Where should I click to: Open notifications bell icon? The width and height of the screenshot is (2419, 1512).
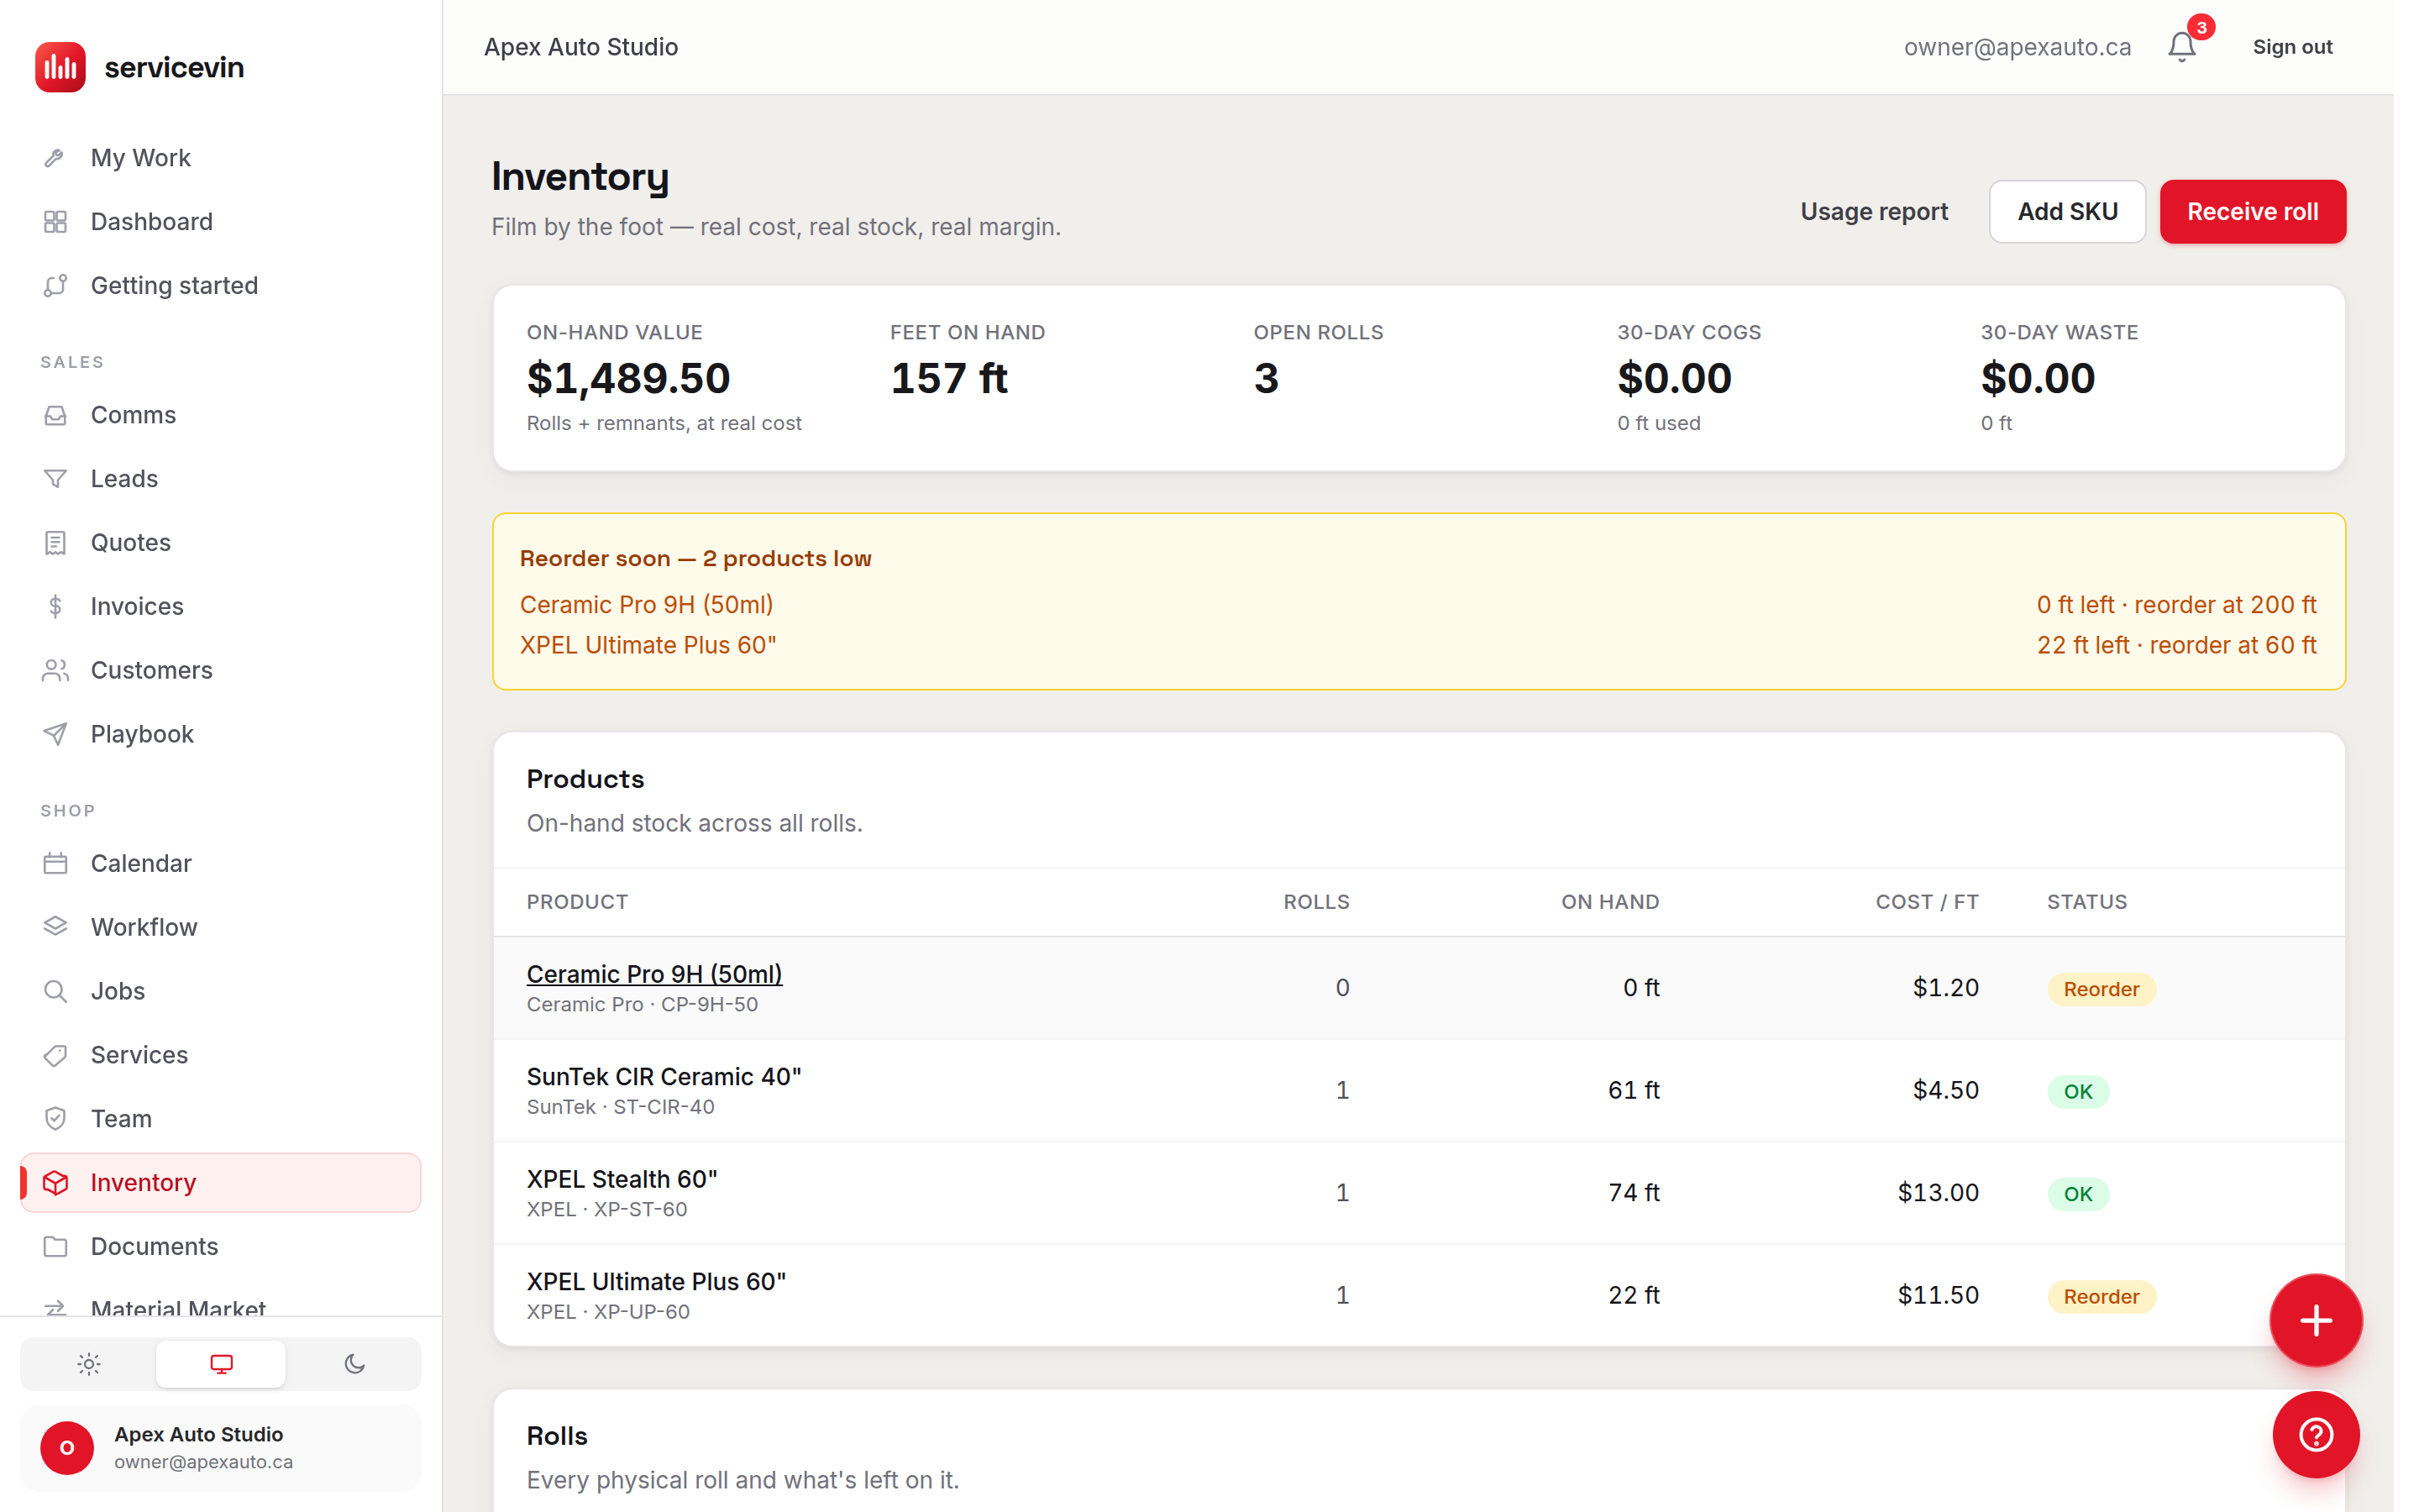tap(2181, 47)
